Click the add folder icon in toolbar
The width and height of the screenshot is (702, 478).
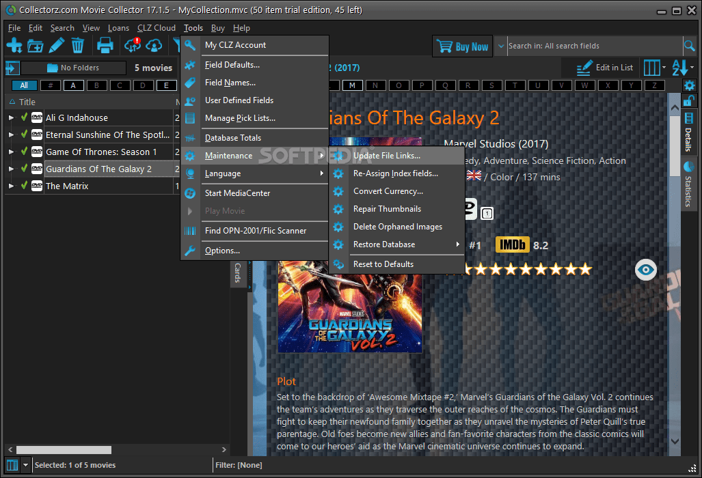tap(36, 46)
